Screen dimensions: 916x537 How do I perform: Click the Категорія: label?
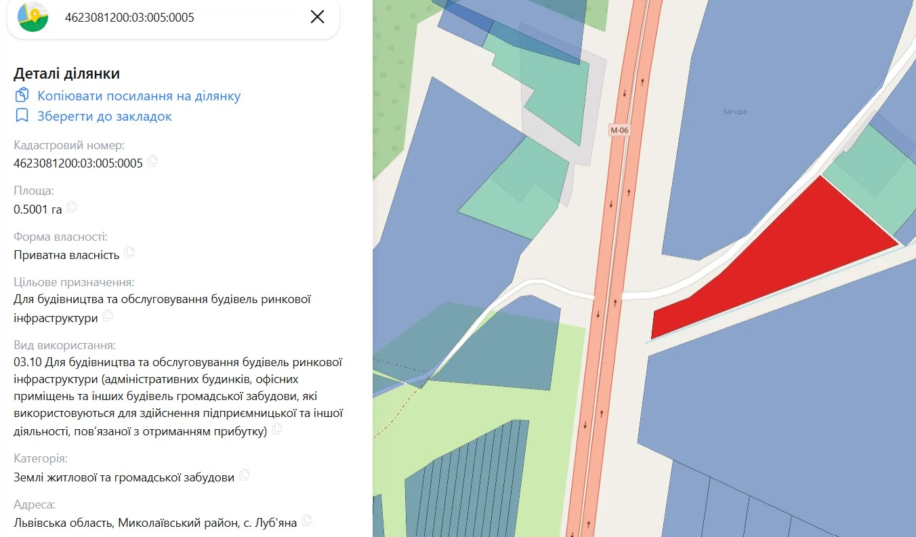(x=41, y=458)
